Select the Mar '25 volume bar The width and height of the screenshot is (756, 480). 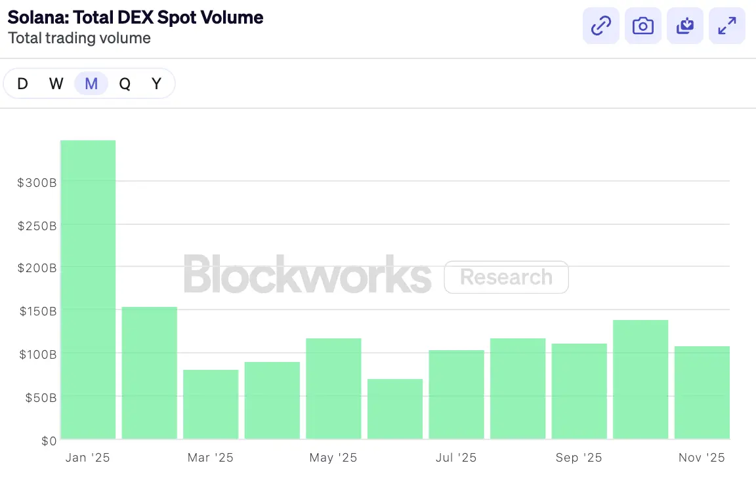point(211,405)
